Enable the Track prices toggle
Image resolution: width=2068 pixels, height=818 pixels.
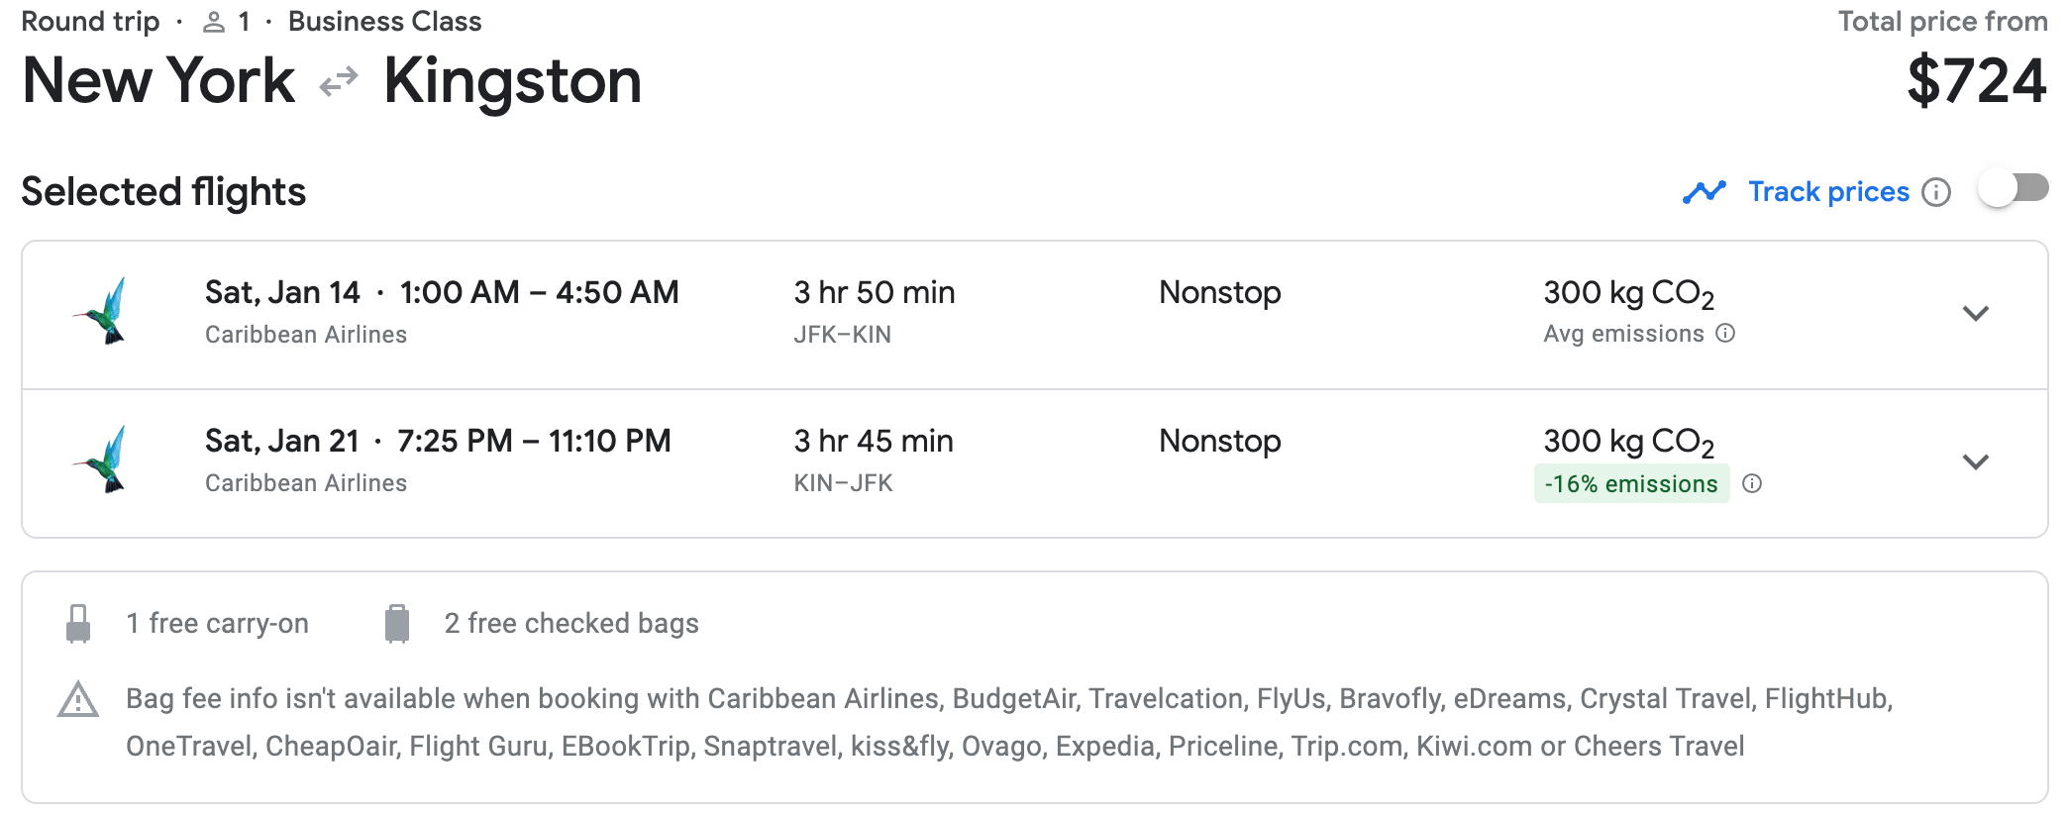(2013, 189)
